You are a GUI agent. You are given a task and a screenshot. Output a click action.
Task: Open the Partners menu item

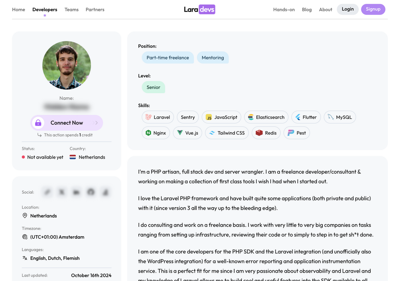(x=95, y=10)
